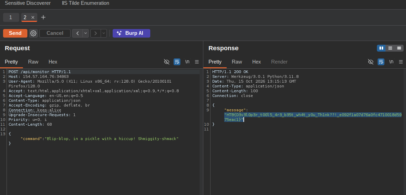Open Repeater request settings gear icon
The width and height of the screenshot is (406, 195).
point(33,33)
